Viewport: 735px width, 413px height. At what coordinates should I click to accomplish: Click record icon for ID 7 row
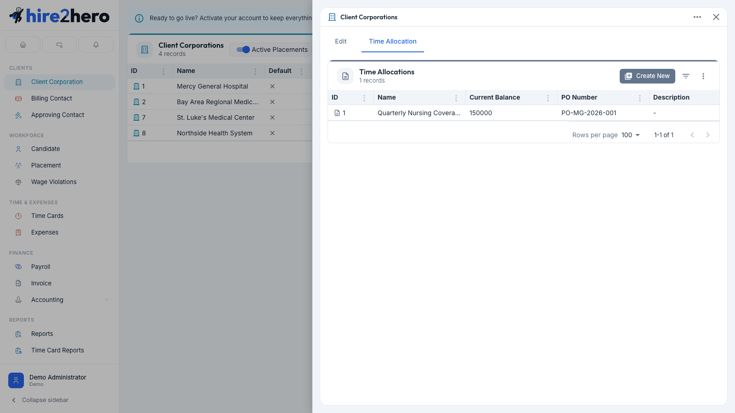tap(136, 117)
